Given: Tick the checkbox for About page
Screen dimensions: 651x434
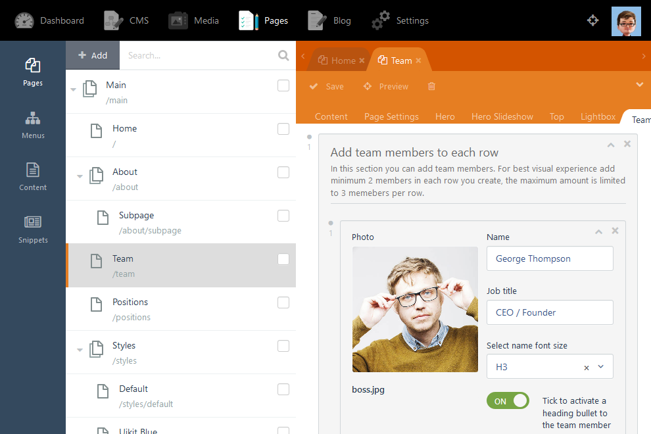Looking at the screenshot, I should 283,172.
